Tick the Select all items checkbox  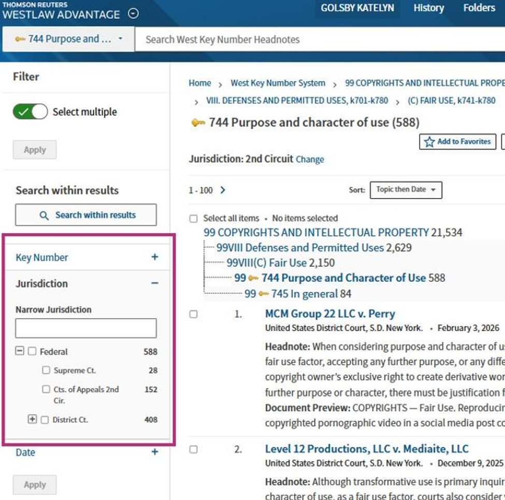point(193,219)
